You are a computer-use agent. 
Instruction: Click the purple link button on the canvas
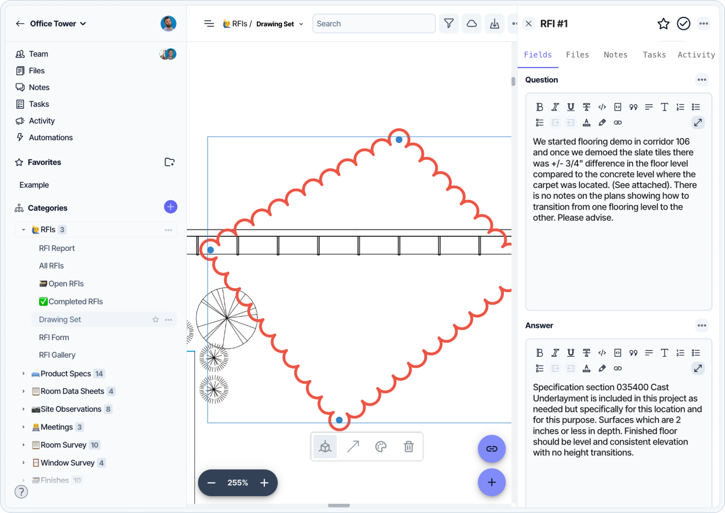tap(492, 449)
